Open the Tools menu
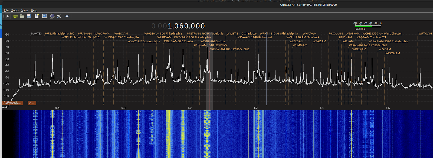The height and width of the screenshot is (158, 433). coord(15,10)
